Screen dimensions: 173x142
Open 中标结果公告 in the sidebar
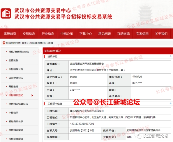pyautogui.click(x=16, y=69)
